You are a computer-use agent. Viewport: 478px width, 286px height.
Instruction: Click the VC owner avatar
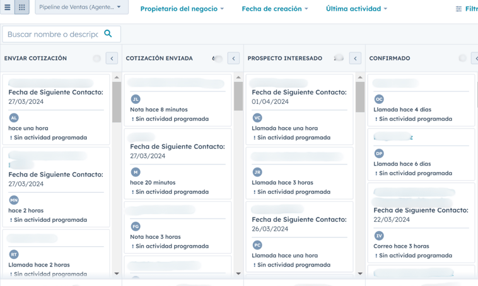click(x=257, y=118)
